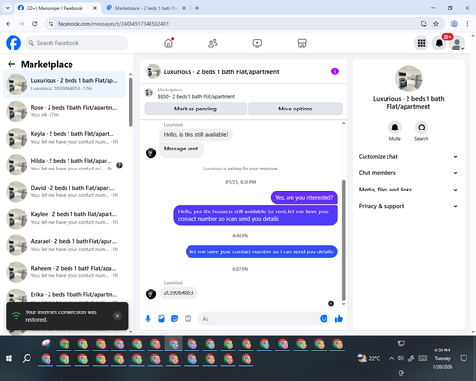476x381 pixels.
Task: Click the chat messages scrollbar
Action: [x=343, y=240]
